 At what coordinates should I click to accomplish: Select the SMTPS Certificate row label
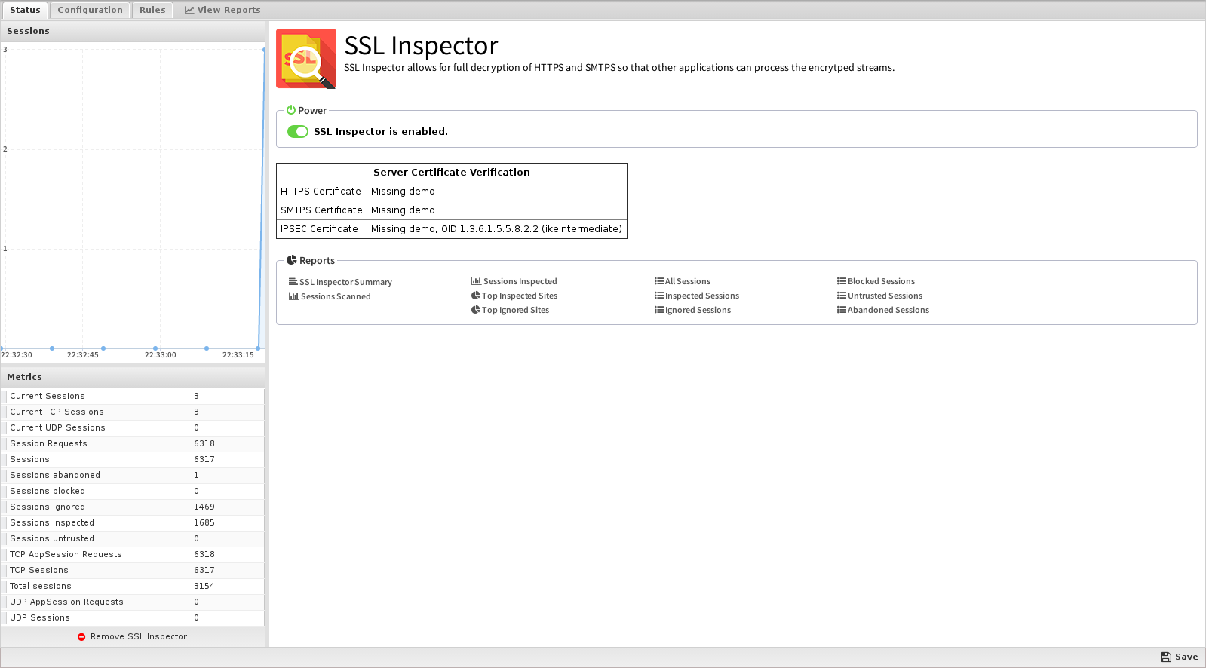321,210
